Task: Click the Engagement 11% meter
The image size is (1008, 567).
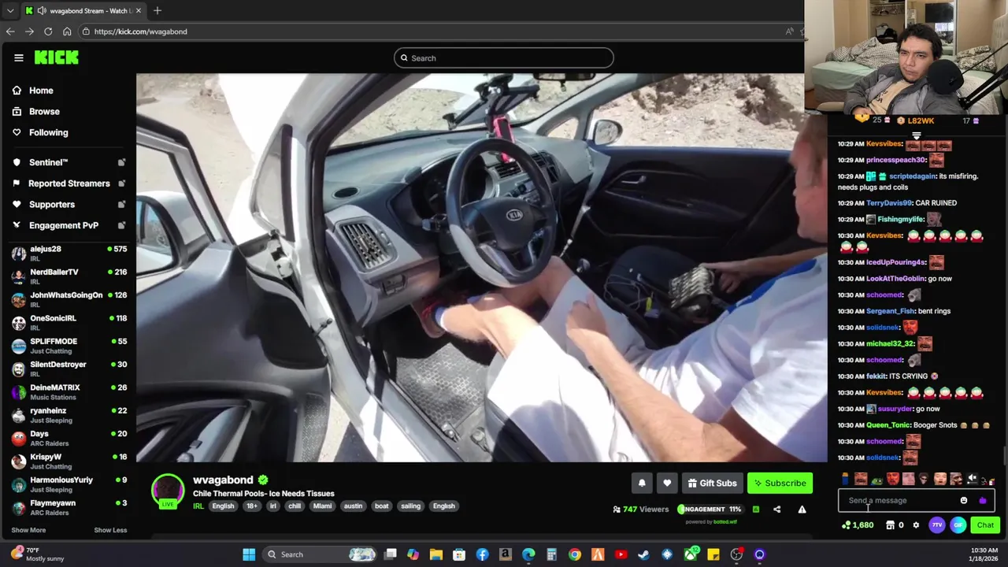Action: (710, 510)
